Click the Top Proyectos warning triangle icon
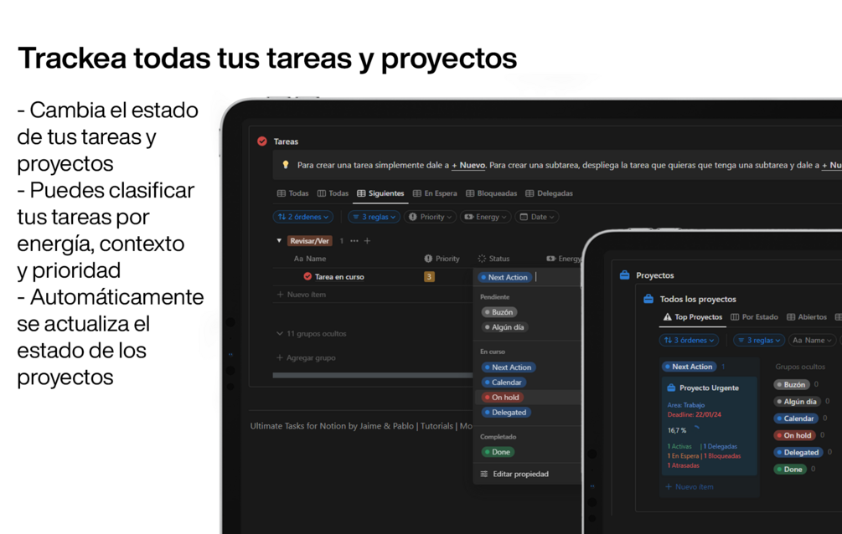The width and height of the screenshot is (842, 534). 667,317
